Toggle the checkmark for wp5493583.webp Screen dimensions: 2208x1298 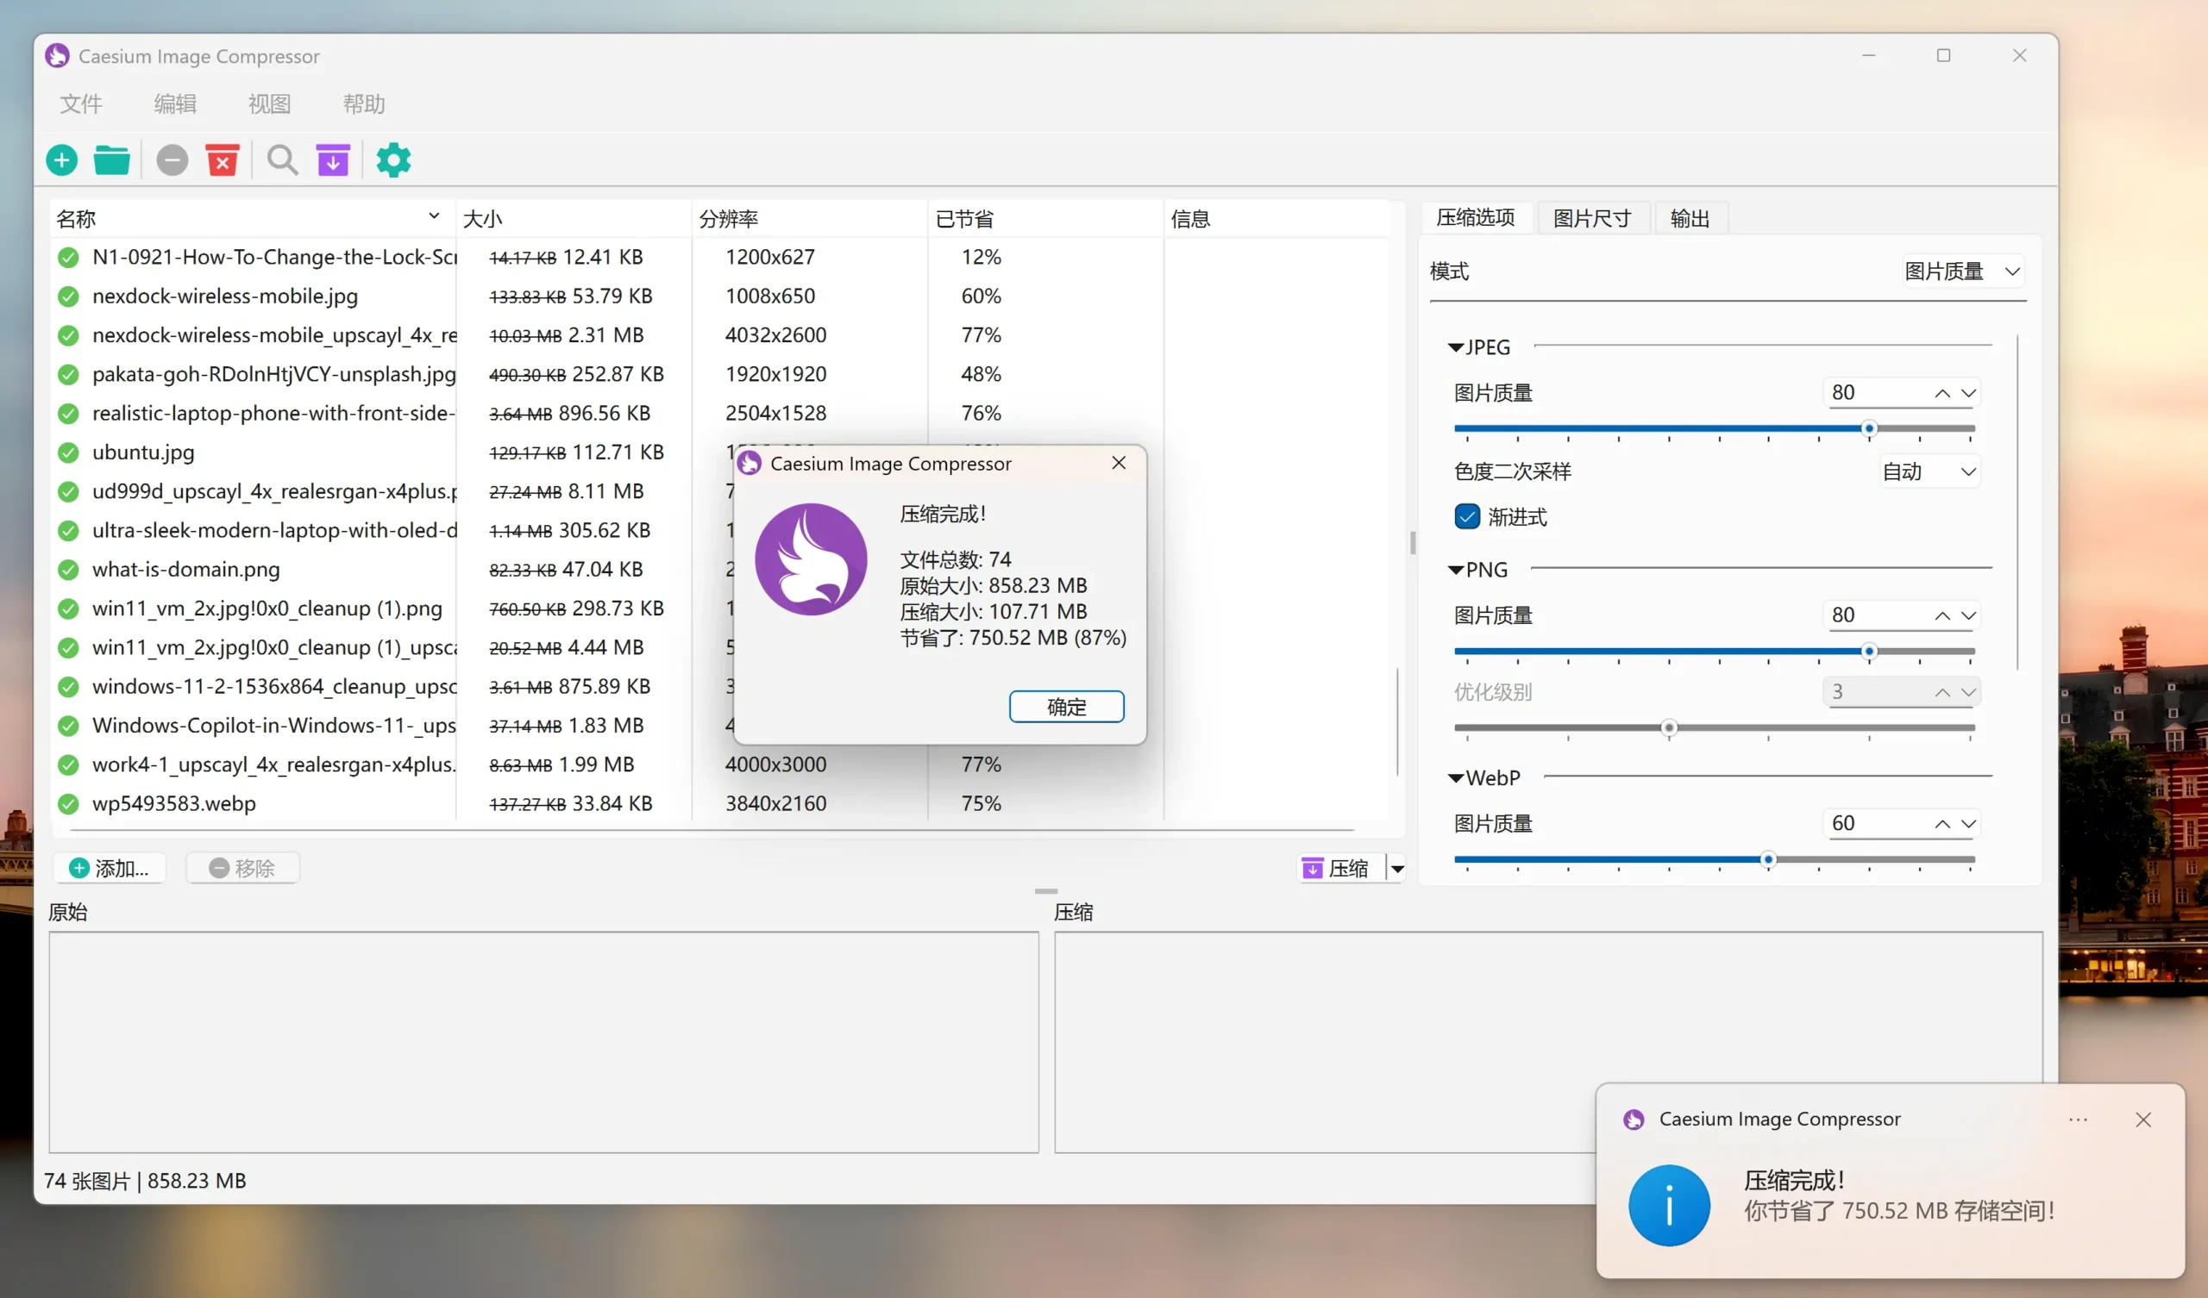coord(67,803)
